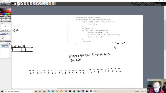The image size is (166, 93).
Task: Open the File menu
Action: coord(1,3)
